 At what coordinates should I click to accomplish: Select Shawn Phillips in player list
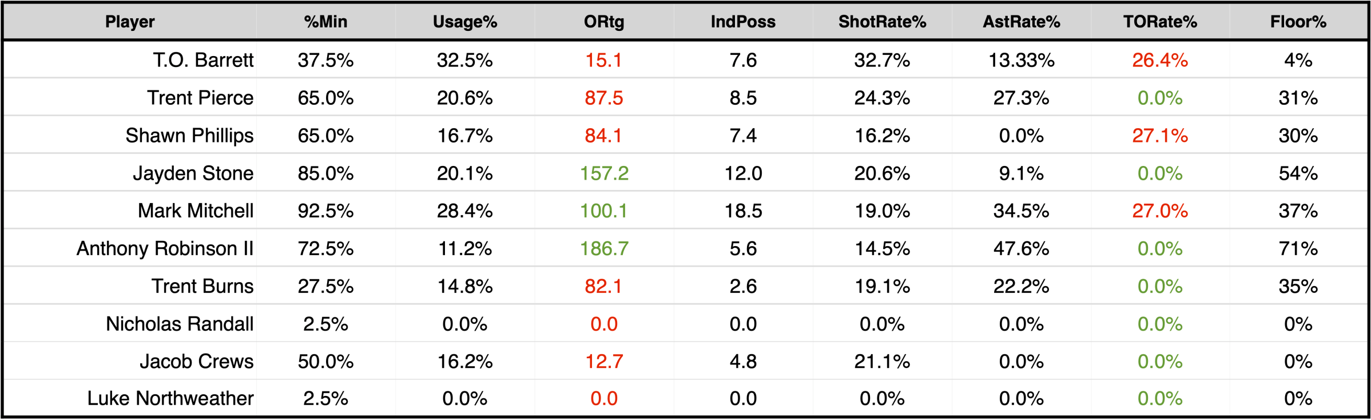(189, 136)
